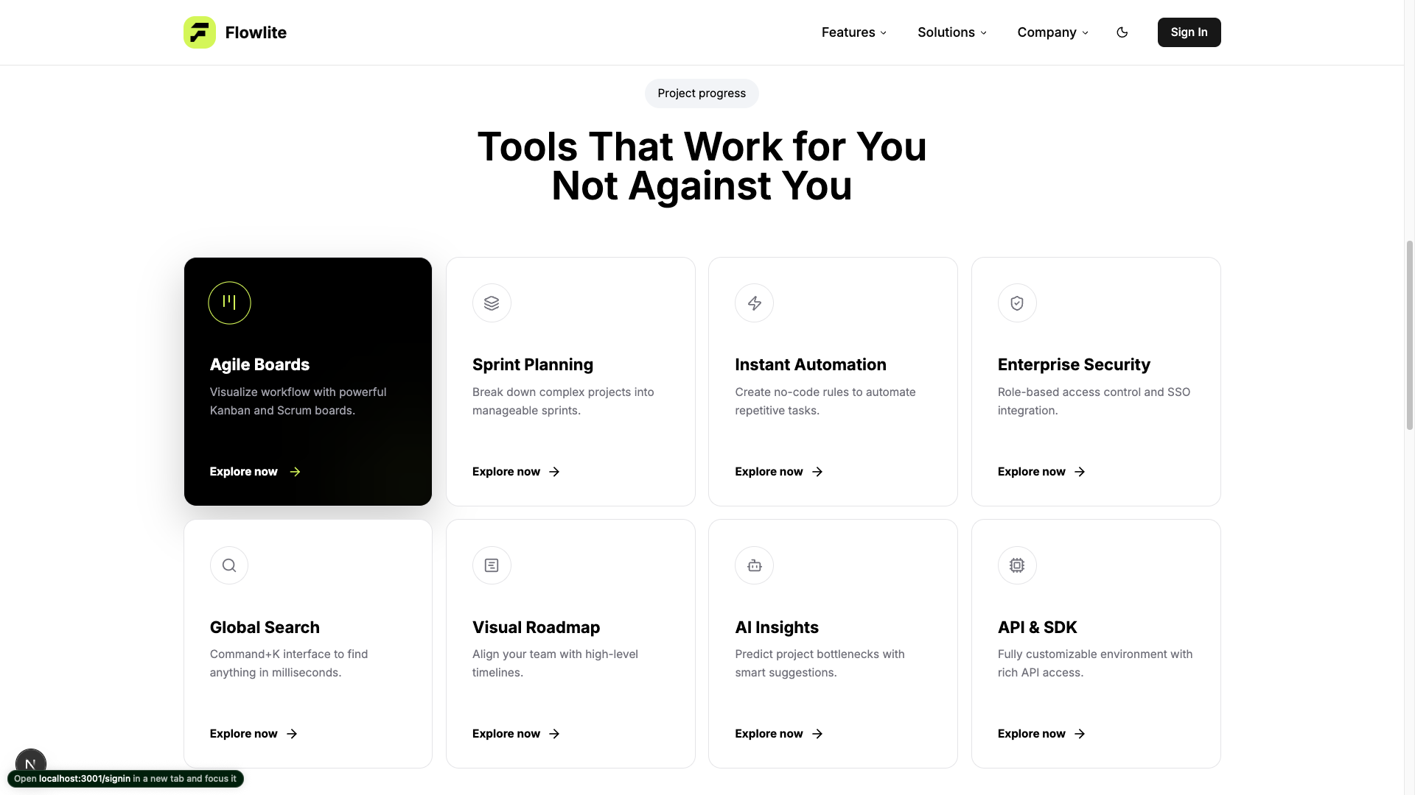Click the AI Insights card title
The width and height of the screenshot is (1415, 795).
[x=777, y=627]
